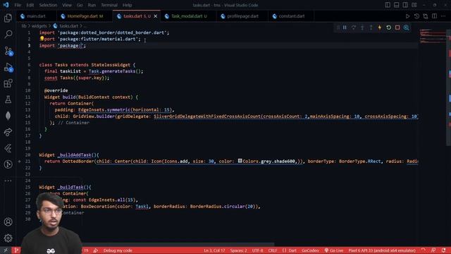This screenshot has width=451, height=254.
Task: Click the Debug my code status item
Action: coord(118,250)
